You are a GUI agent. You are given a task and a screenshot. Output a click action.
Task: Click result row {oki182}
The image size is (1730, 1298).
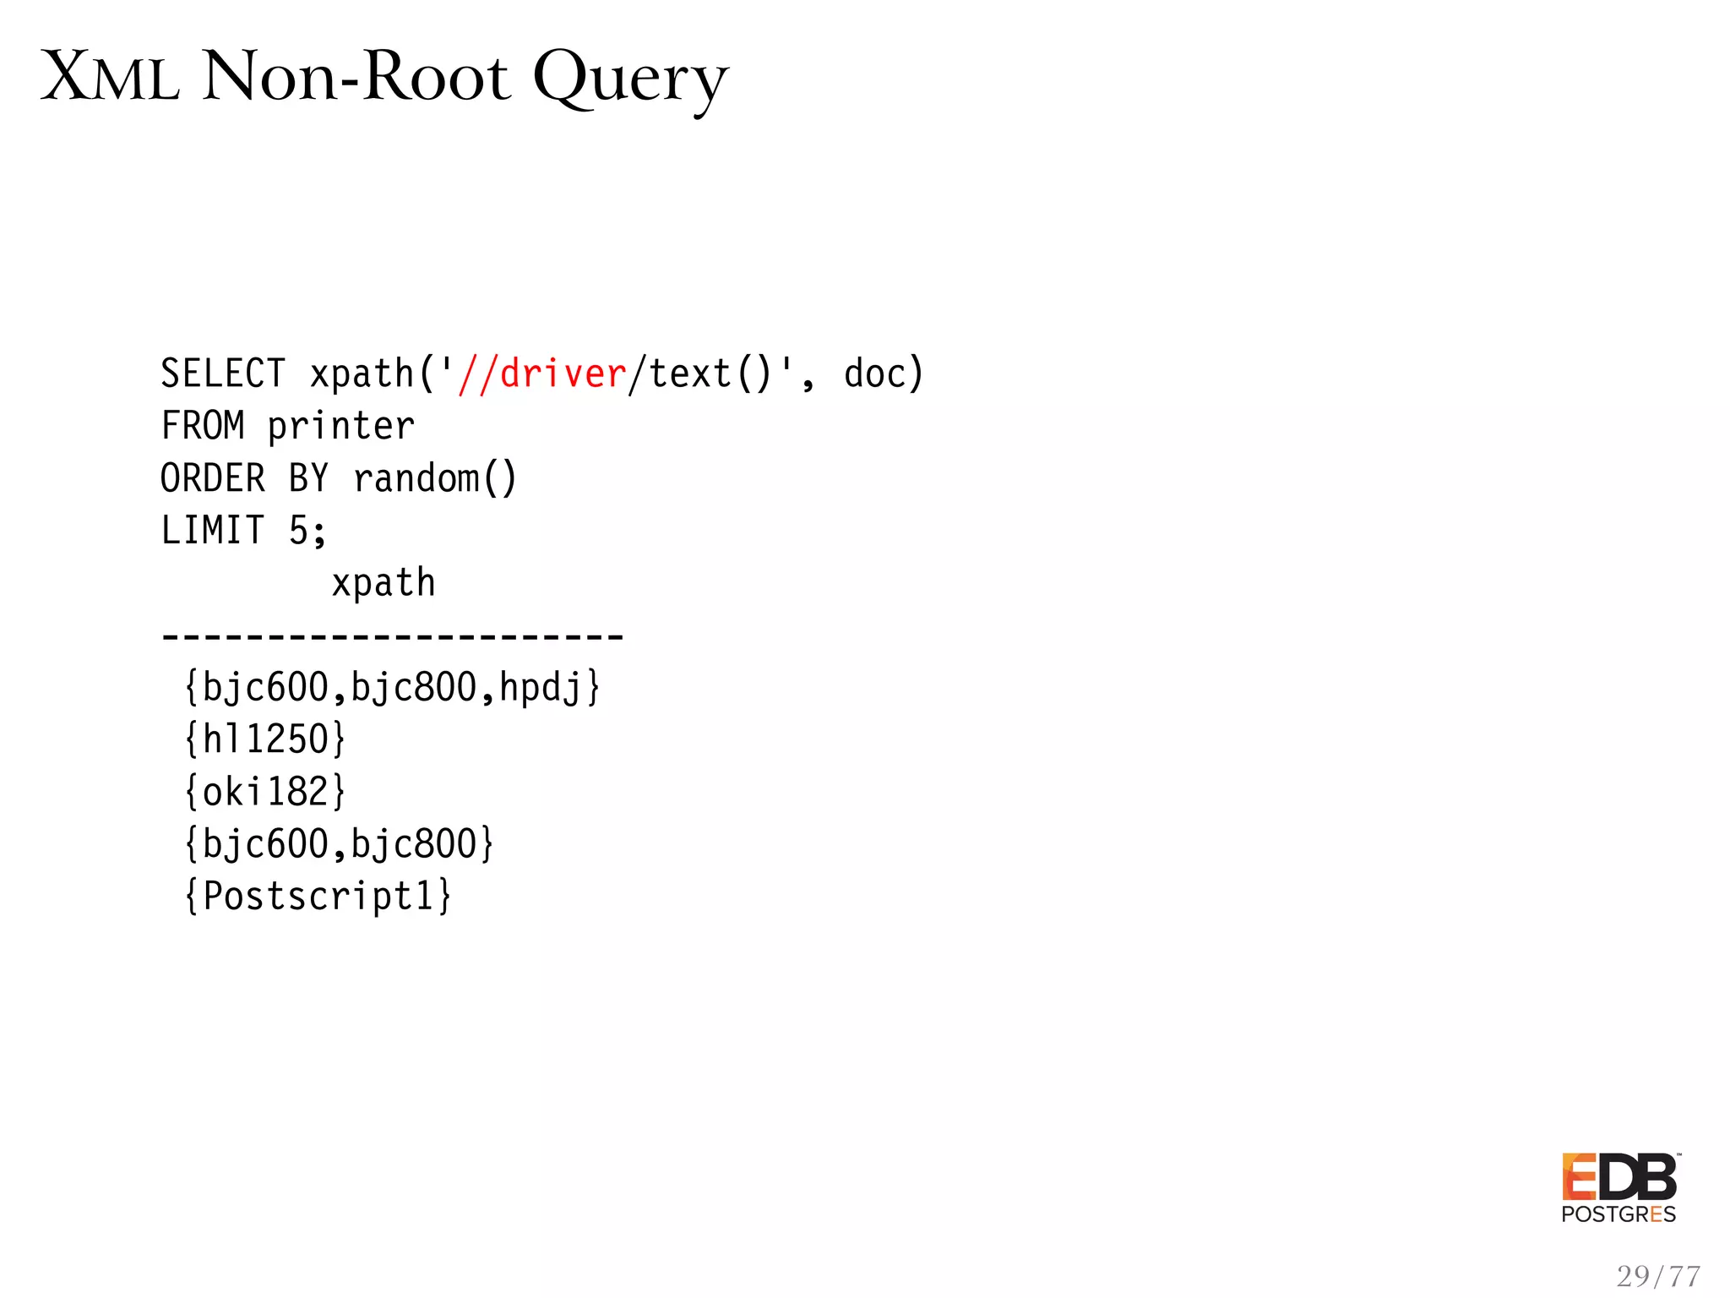click(x=265, y=792)
